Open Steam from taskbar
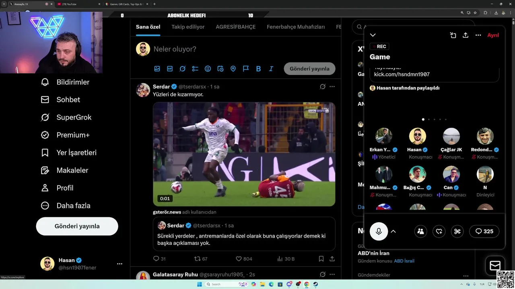Viewport: 515px width, 289px height. click(315, 284)
